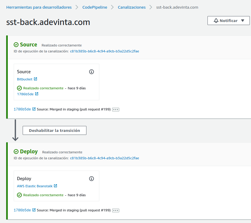Screen dimensions: 251x223
Task: Click external link icon next to Deploy stage bottom commit
Action: pos(34,210)
